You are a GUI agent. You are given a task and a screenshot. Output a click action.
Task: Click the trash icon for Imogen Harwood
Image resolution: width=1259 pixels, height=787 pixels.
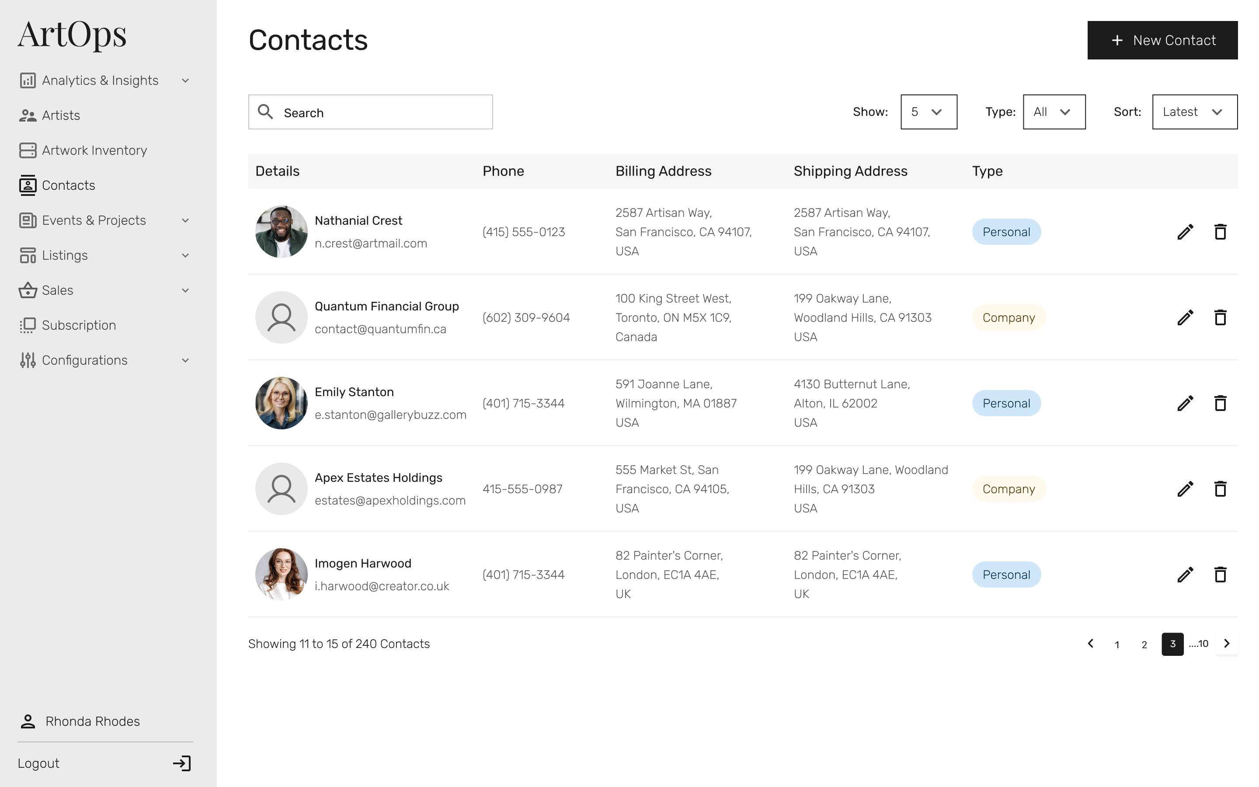pos(1220,575)
